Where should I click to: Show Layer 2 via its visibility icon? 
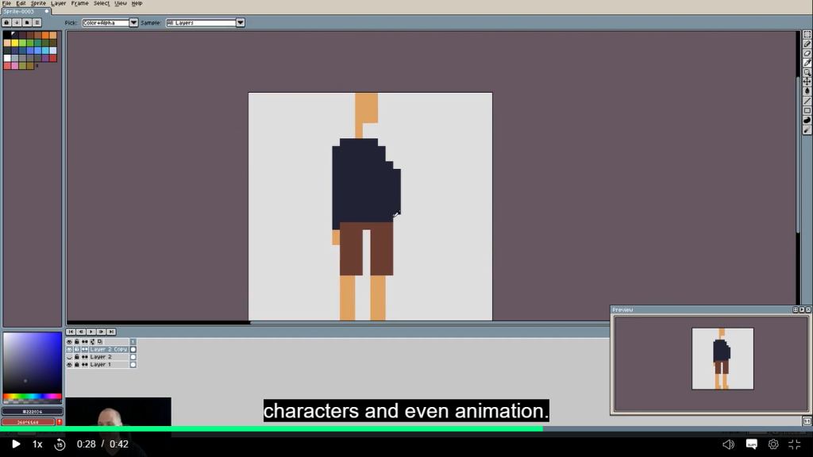point(69,357)
